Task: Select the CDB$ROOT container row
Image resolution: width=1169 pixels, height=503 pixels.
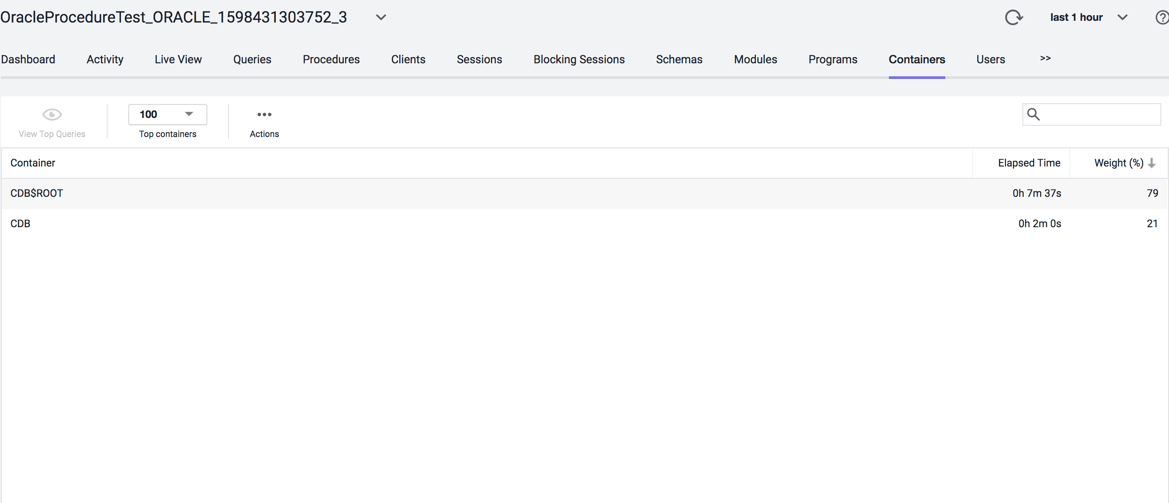Action: 584,193
